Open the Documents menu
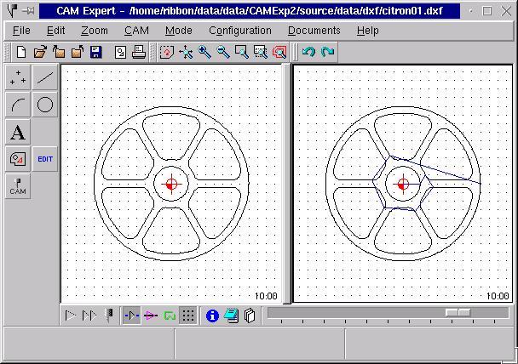Image resolution: width=518 pixels, height=364 pixels. pos(314,30)
